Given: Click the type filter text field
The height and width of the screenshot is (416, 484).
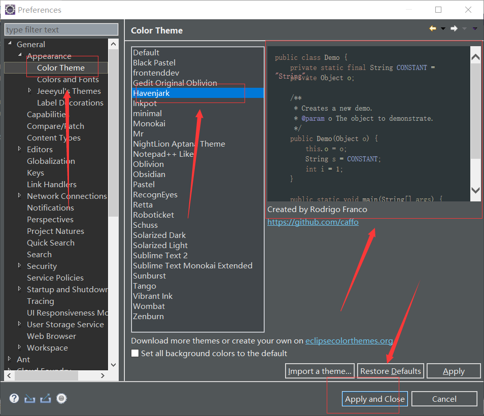Looking at the screenshot, I should click(61, 29).
